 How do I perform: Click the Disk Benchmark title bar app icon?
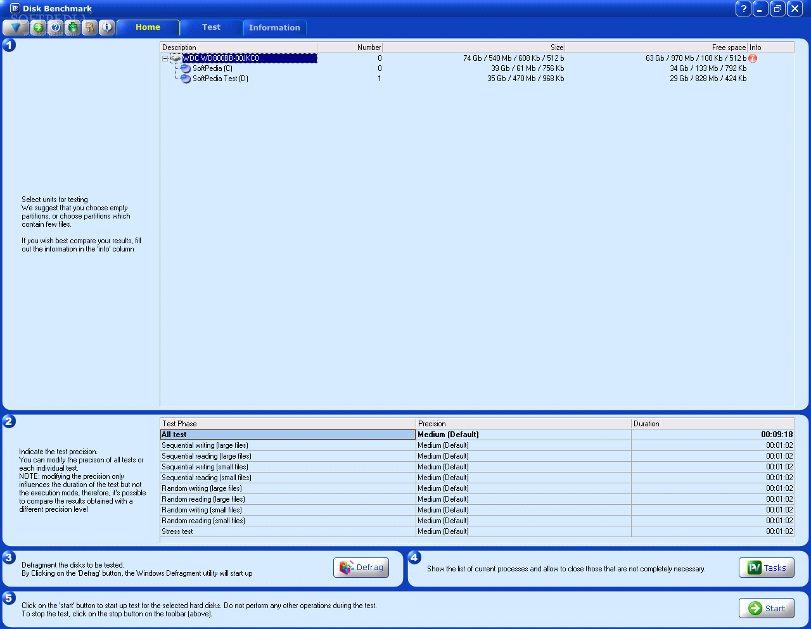[15, 8]
